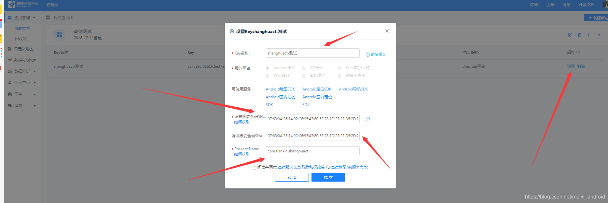The height and width of the screenshot is (203, 608).
Task: Open the Android地图SDK service link
Action: [x=280, y=89]
